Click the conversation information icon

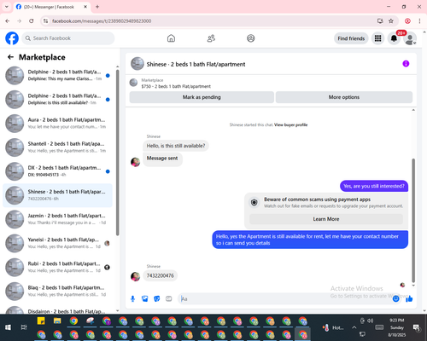(x=406, y=64)
